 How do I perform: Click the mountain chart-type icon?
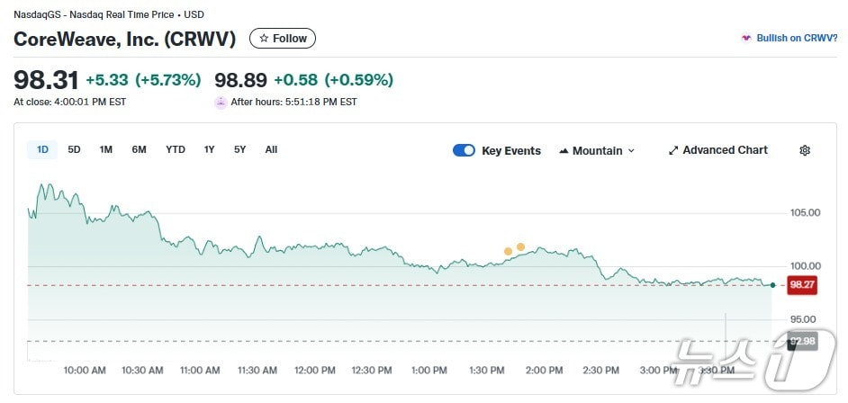(x=564, y=151)
